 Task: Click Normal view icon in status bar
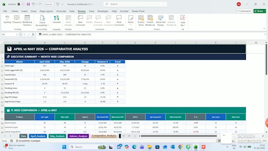point(219,141)
